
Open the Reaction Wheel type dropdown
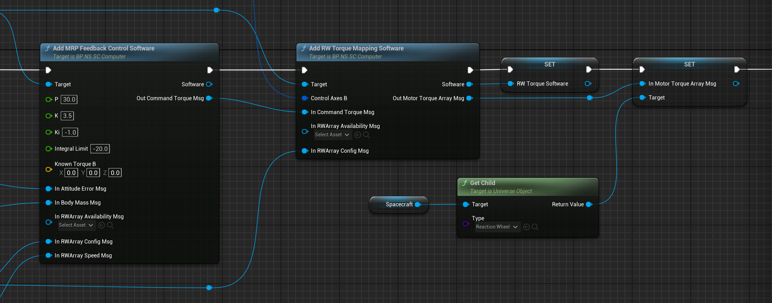click(497, 227)
